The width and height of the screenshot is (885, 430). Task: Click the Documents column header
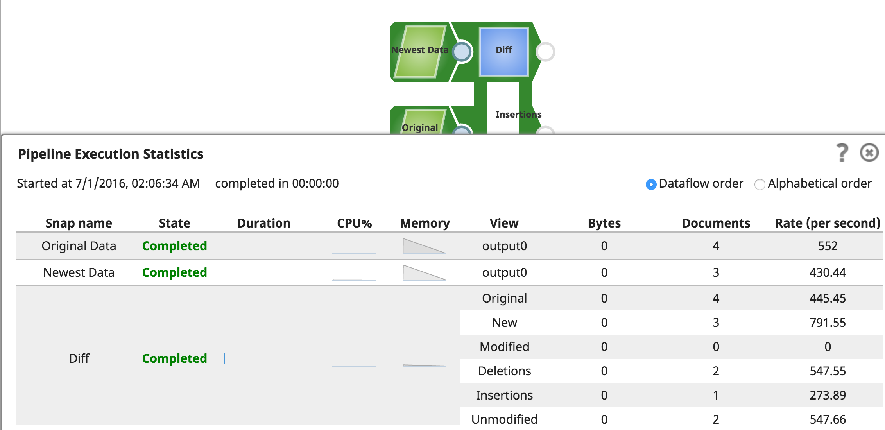[x=716, y=223]
